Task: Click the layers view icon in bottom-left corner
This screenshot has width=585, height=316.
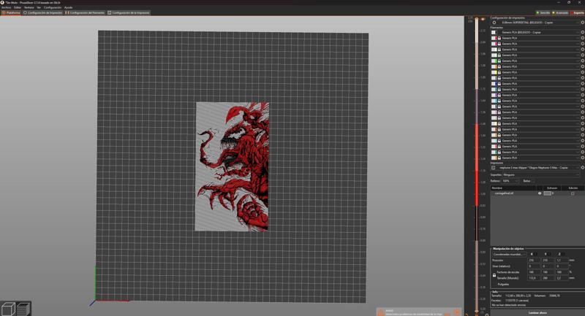Action: click(23, 309)
